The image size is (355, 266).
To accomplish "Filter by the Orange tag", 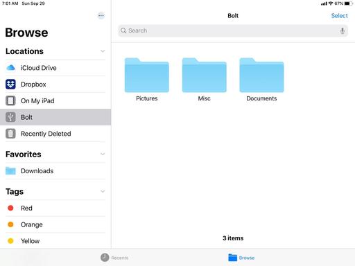I will 55,224.
